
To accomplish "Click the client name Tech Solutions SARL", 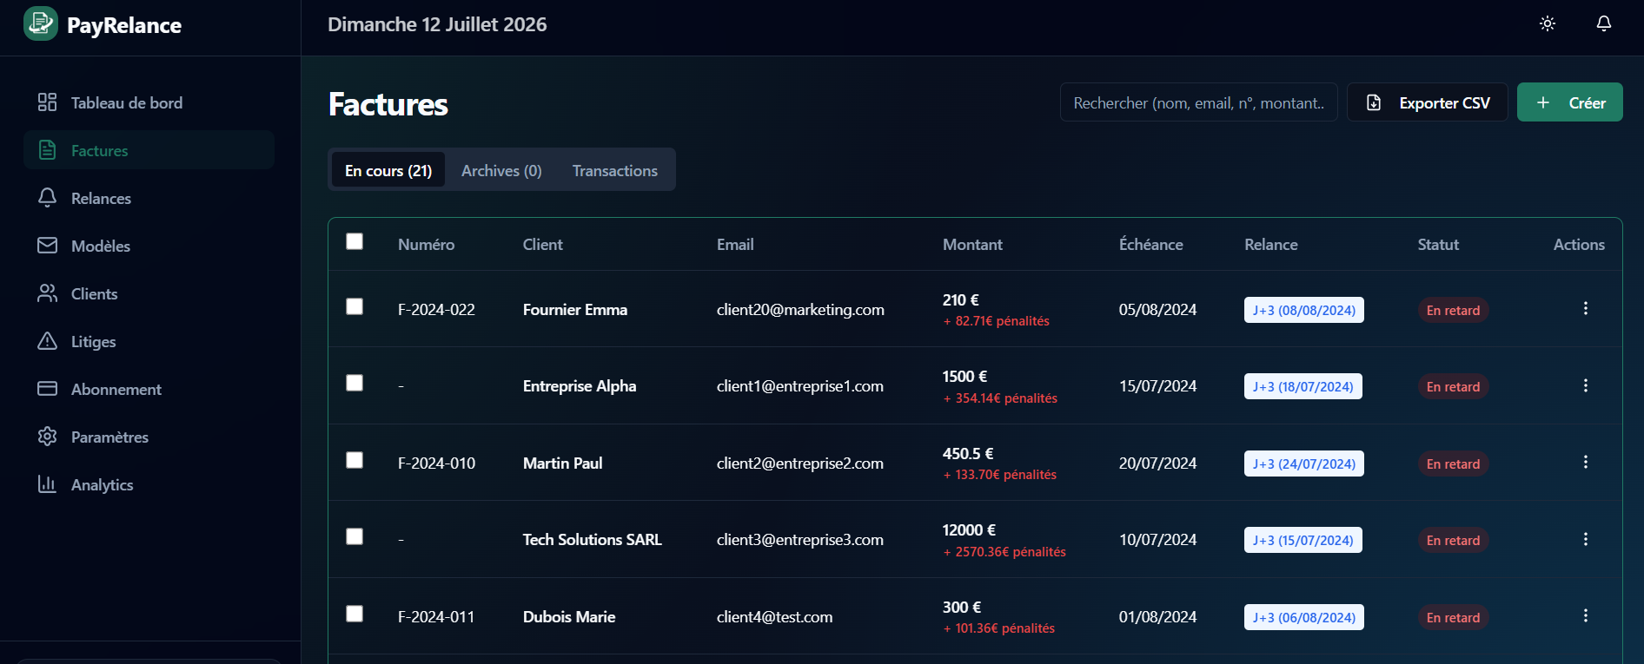I will pyautogui.click(x=593, y=540).
